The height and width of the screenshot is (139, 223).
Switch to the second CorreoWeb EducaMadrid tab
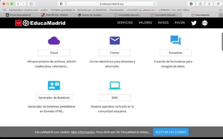[x=164, y=15]
